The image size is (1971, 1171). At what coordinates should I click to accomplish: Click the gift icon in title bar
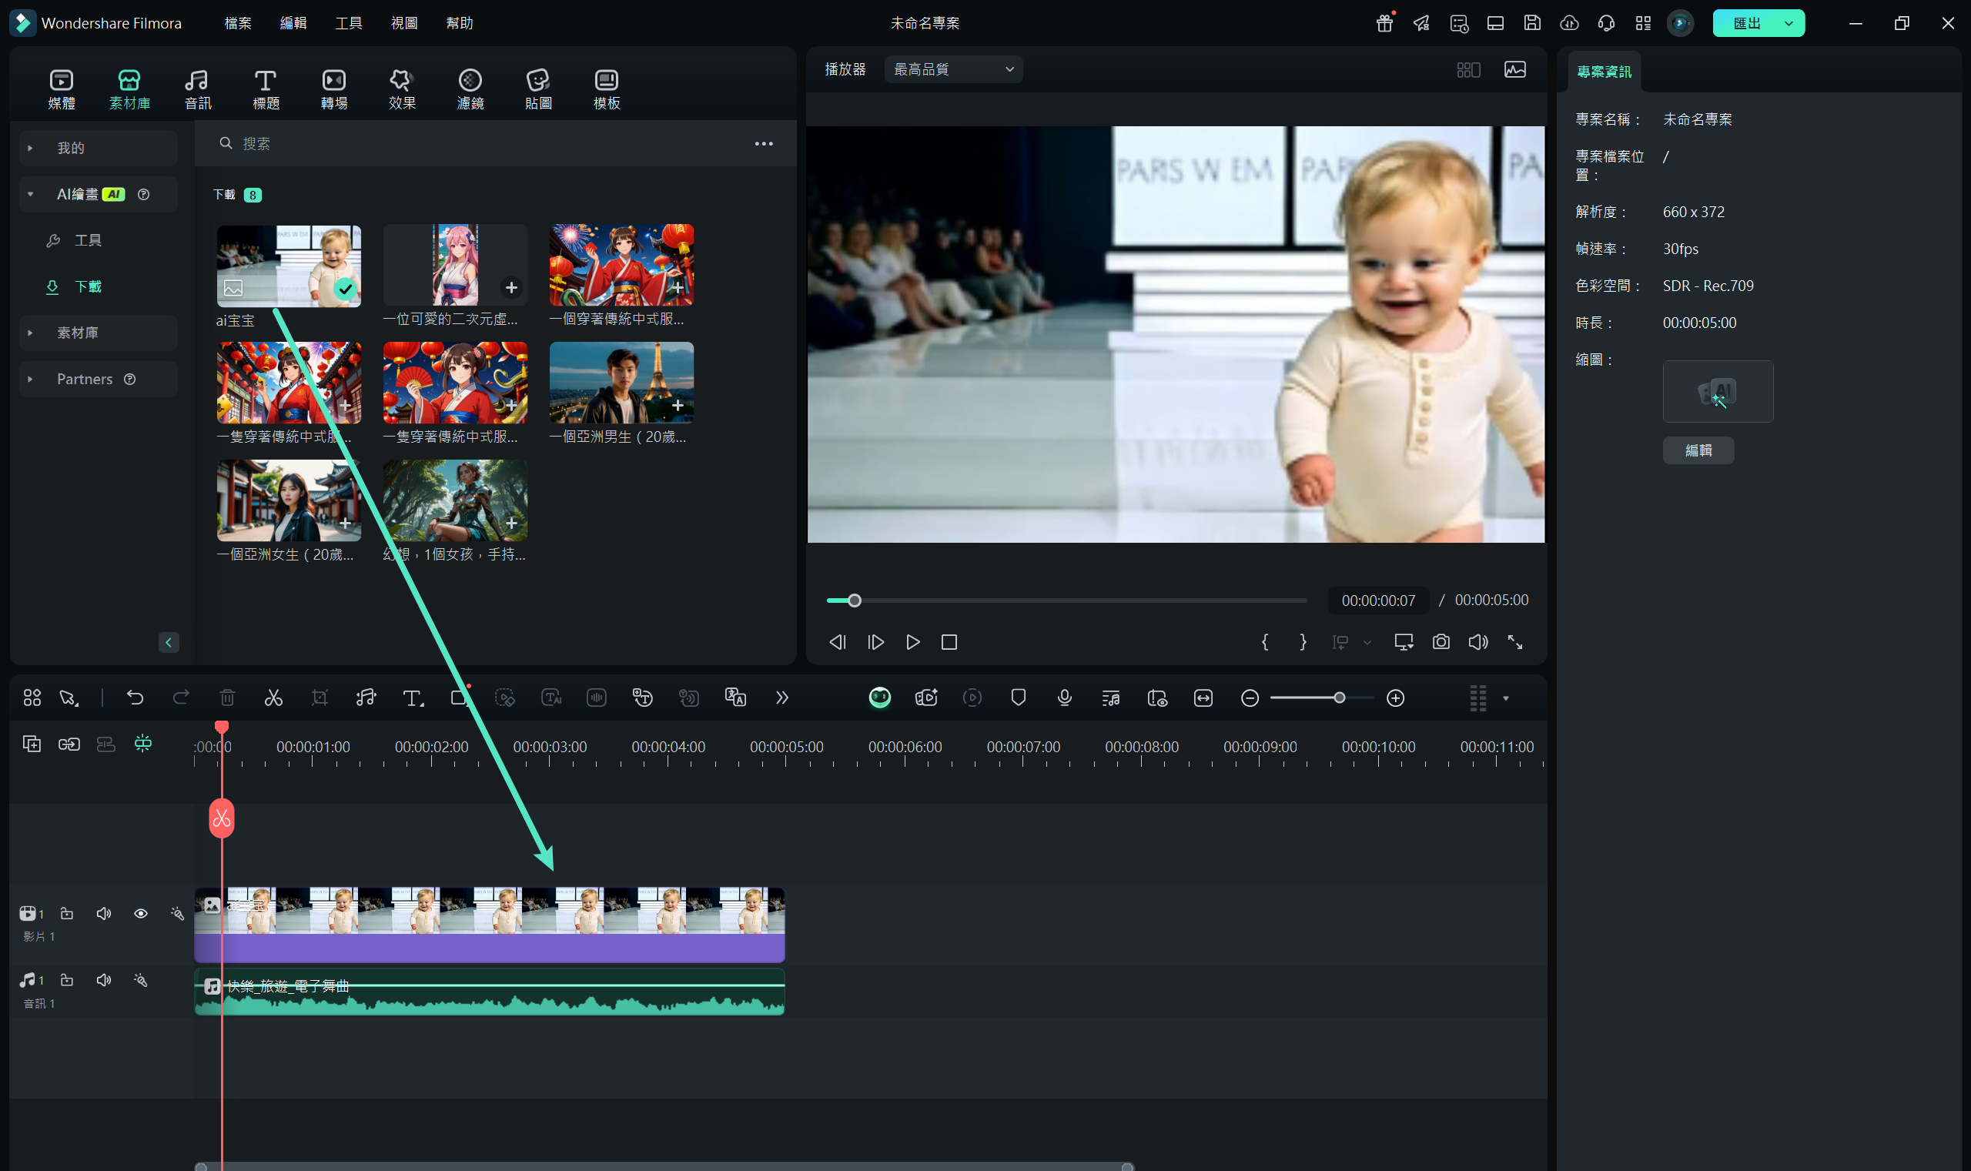click(x=1385, y=23)
